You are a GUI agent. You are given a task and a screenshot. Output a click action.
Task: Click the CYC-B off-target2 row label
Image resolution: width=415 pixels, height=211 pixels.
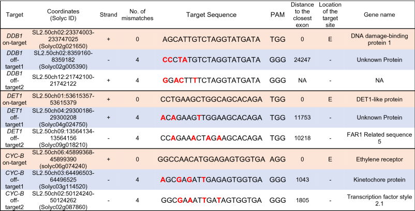coord(11,200)
